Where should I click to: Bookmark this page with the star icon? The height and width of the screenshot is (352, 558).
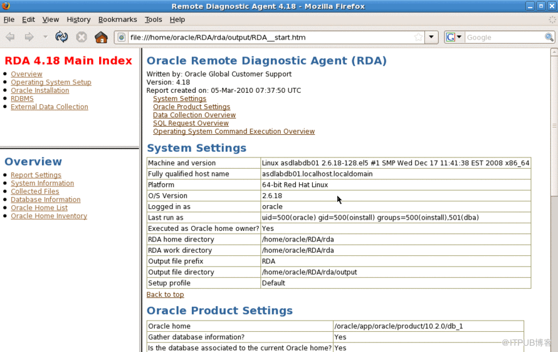(419, 37)
